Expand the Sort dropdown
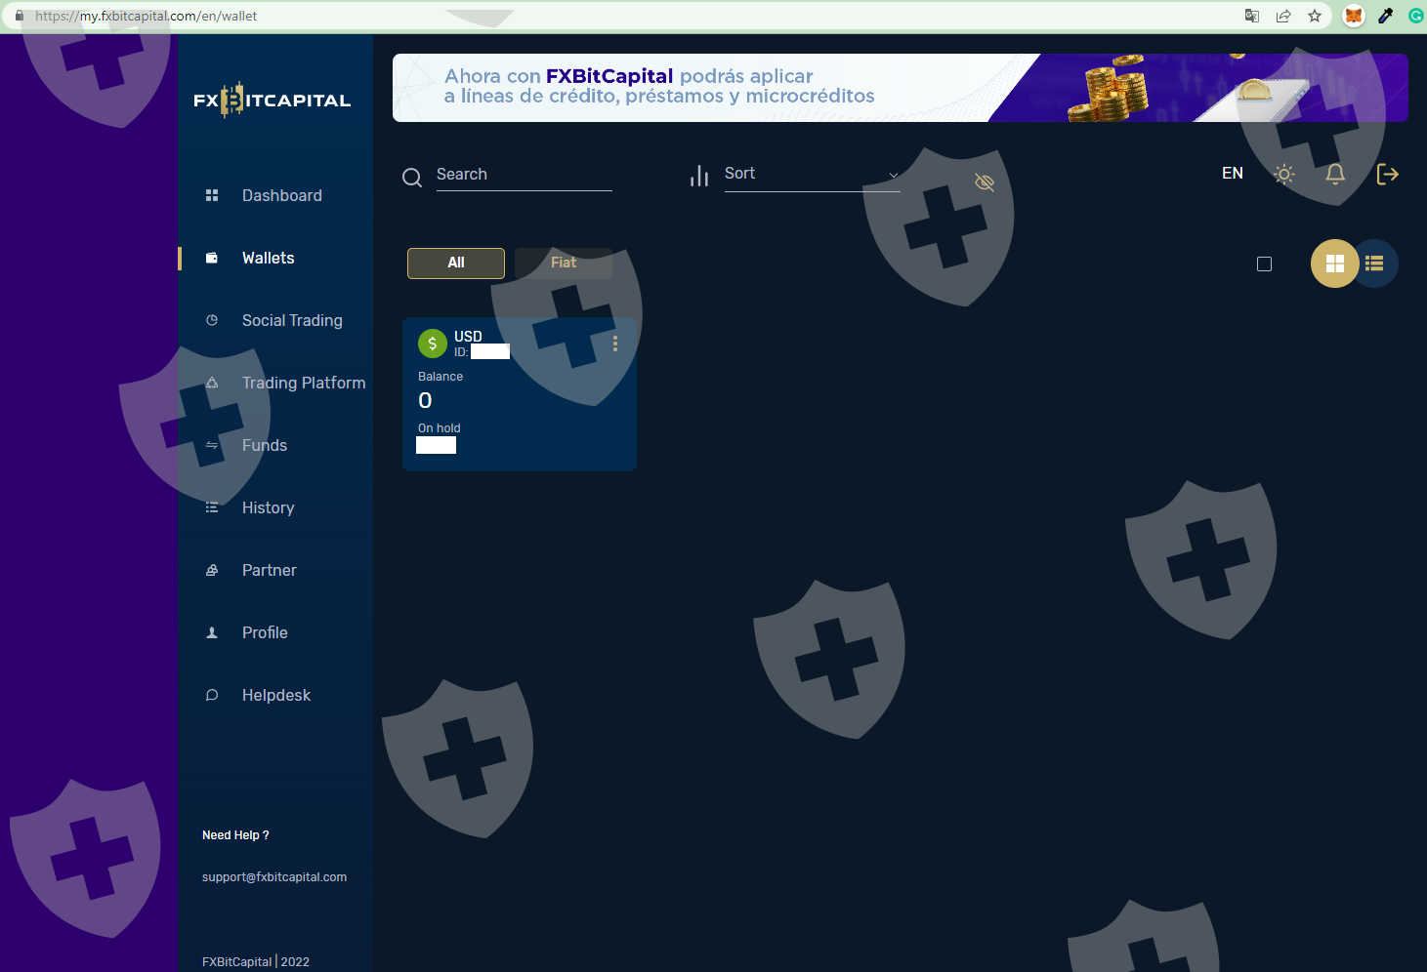Image resolution: width=1427 pixels, height=972 pixels. (x=812, y=174)
